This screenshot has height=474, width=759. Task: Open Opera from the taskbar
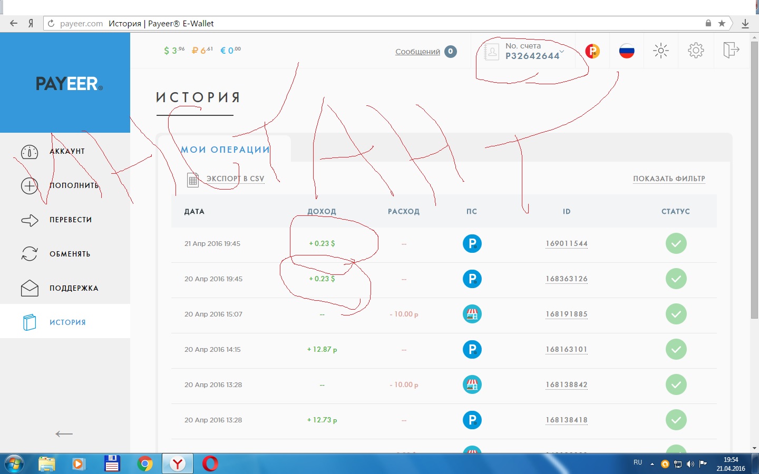[x=210, y=463]
